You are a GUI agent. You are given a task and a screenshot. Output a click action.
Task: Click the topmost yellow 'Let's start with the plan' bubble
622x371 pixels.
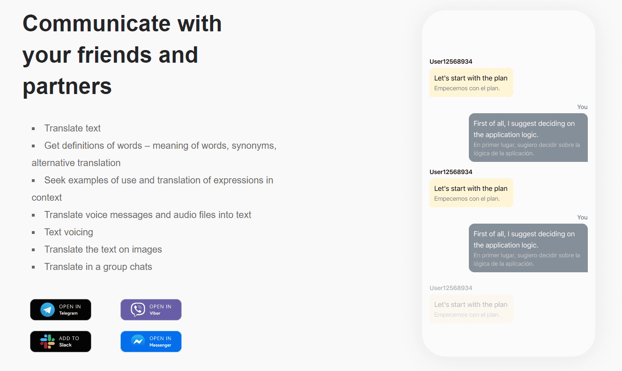(471, 83)
